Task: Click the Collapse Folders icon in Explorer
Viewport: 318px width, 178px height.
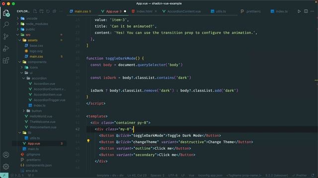Action: [x=54, y=11]
